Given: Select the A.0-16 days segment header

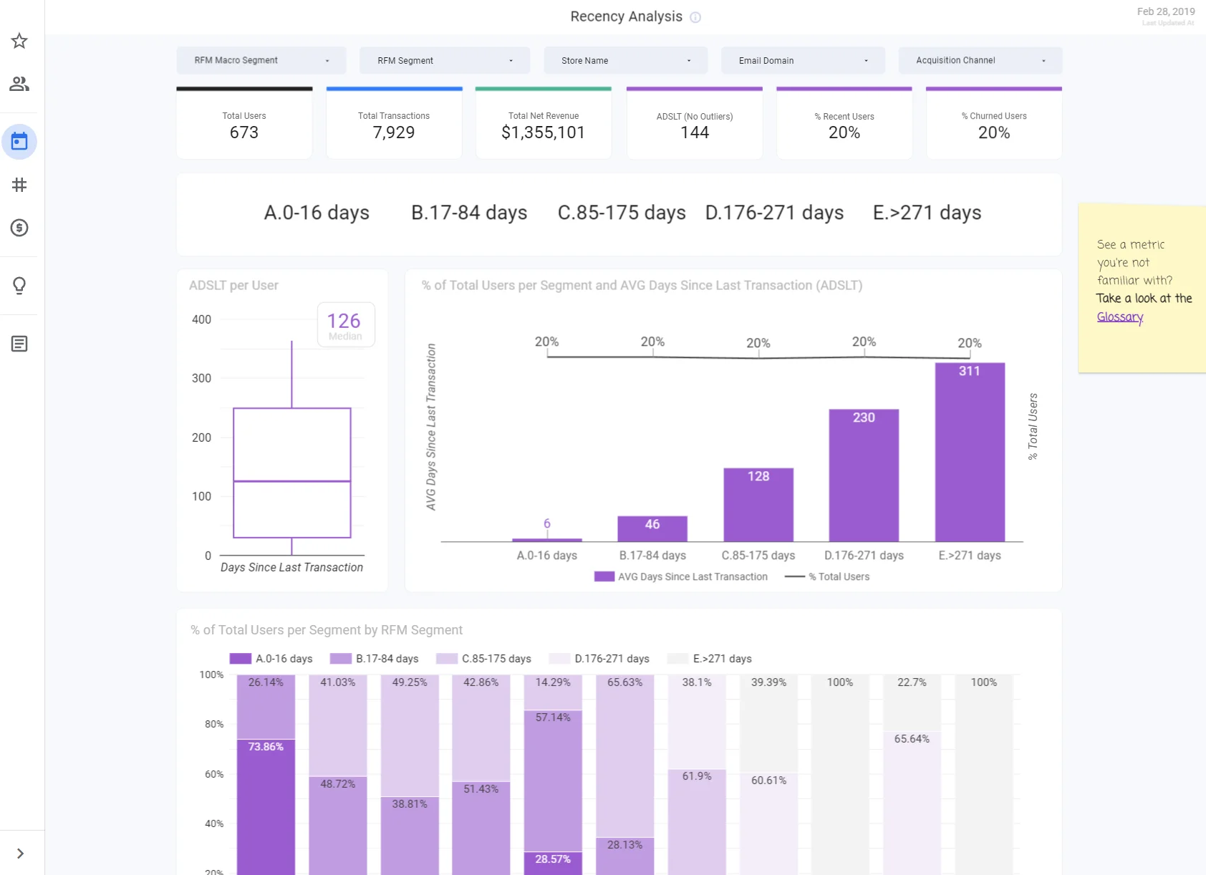Looking at the screenshot, I should coord(317,213).
